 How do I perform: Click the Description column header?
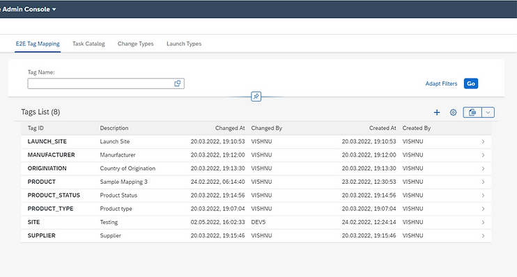[x=114, y=128]
